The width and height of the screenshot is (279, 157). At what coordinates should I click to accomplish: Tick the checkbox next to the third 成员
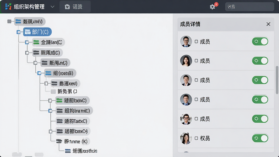[x=196, y=80]
